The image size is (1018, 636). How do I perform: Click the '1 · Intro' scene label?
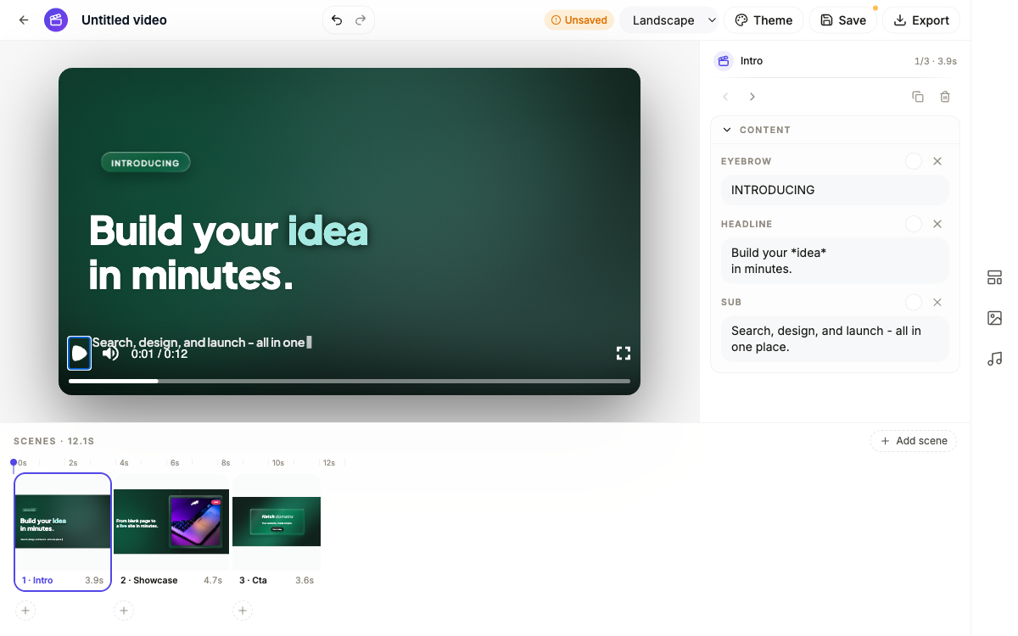(x=37, y=581)
